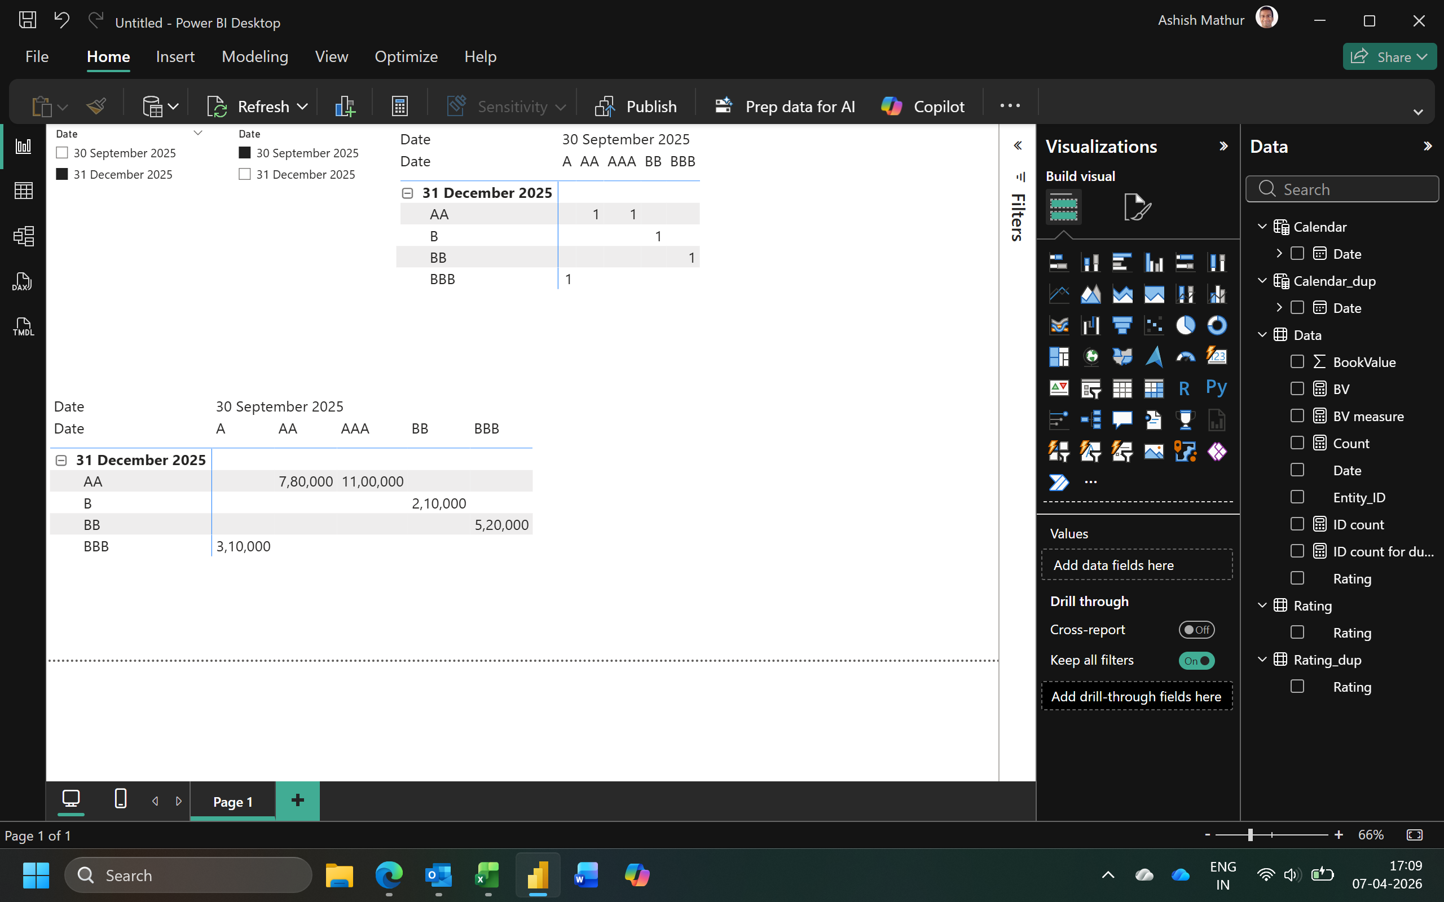Click the zoom slider handle

[x=1249, y=835]
